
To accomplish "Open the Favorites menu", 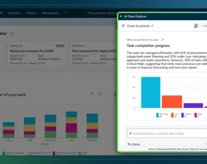I will pyautogui.click(x=15, y=13).
